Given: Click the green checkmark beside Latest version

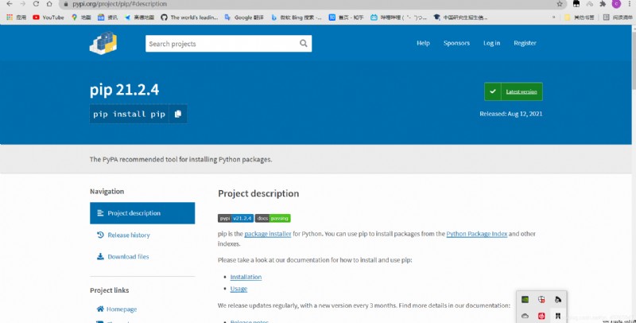Looking at the screenshot, I should [x=492, y=91].
